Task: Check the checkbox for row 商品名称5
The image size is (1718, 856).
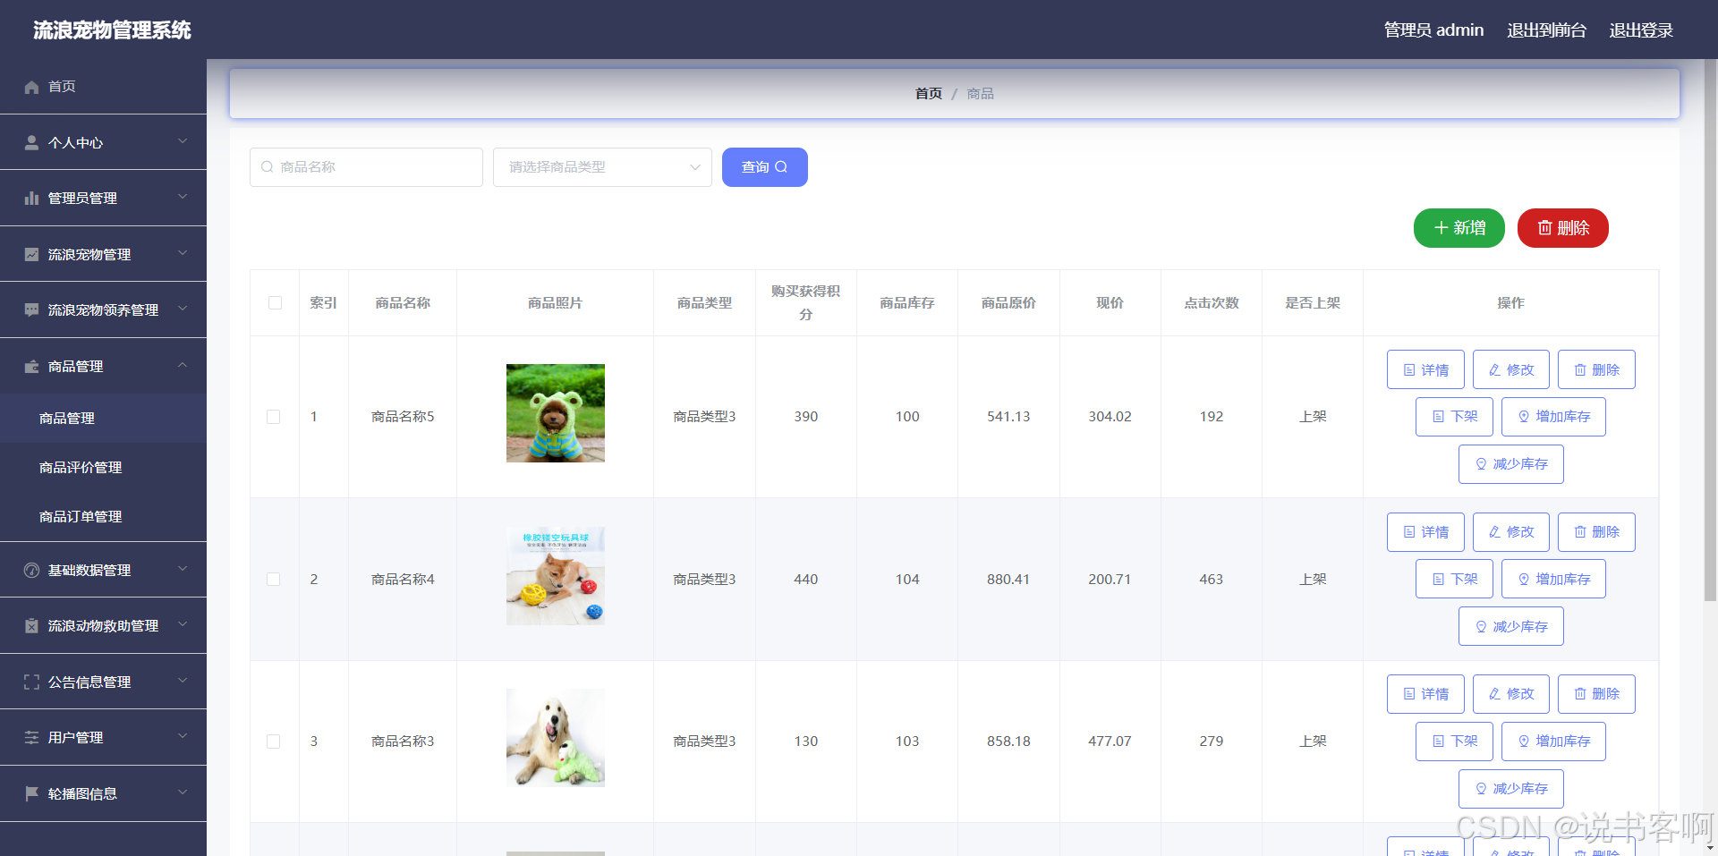Action: (274, 417)
